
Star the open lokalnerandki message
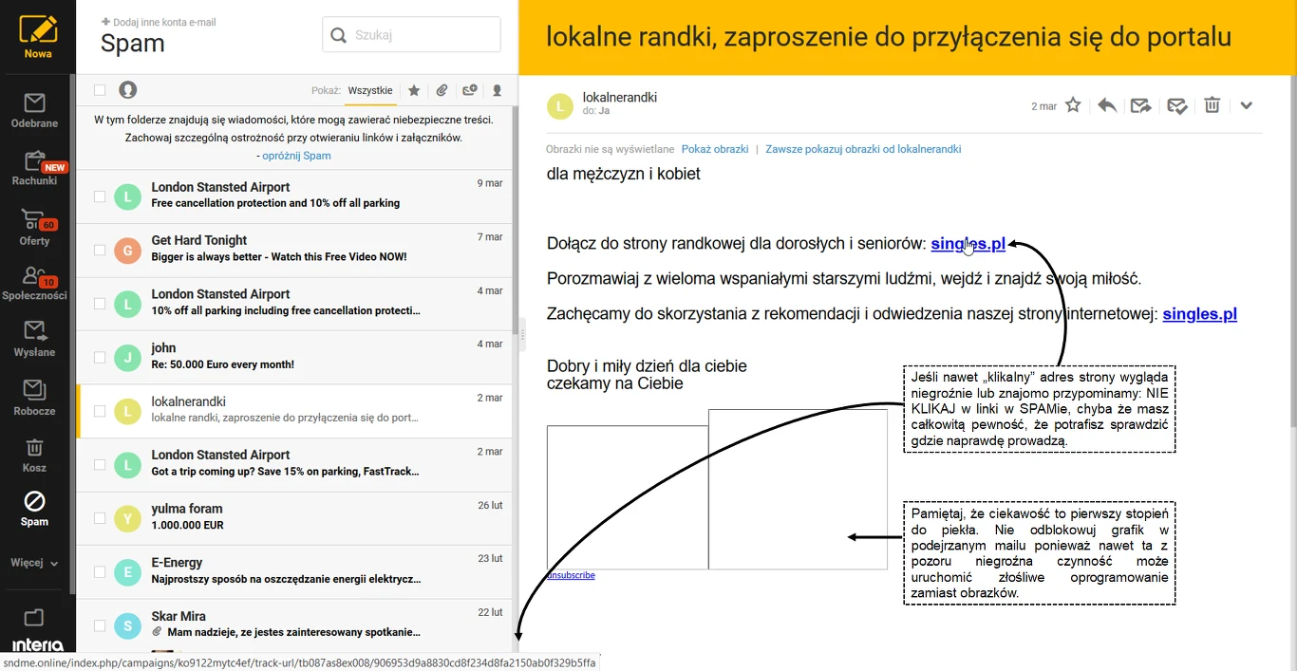[x=1073, y=105]
